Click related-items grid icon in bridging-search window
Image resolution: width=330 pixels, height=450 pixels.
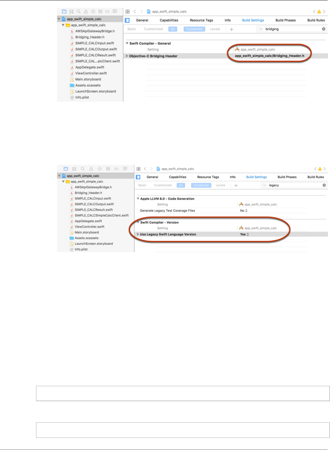(x=127, y=11)
